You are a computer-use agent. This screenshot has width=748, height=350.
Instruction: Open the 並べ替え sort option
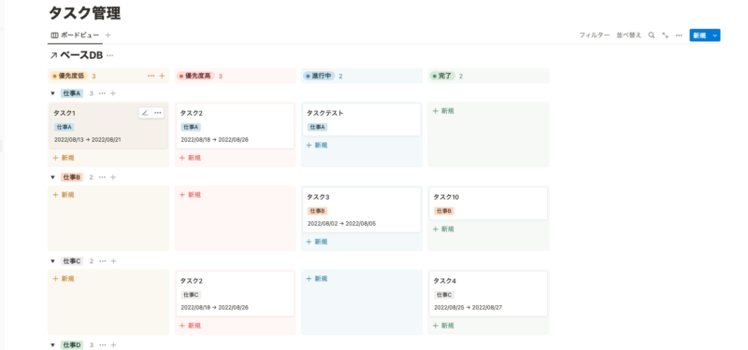coord(628,35)
